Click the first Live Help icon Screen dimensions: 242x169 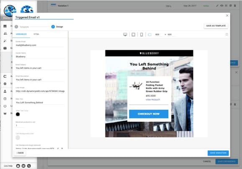tap(18, 166)
